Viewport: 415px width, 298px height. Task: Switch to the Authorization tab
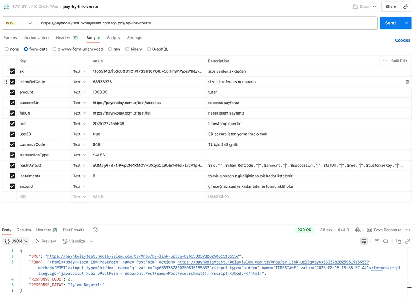pyautogui.click(x=37, y=38)
